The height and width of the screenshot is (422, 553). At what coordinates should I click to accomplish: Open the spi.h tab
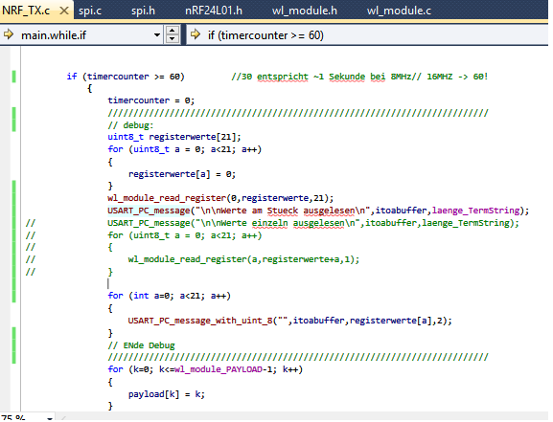click(x=143, y=11)
